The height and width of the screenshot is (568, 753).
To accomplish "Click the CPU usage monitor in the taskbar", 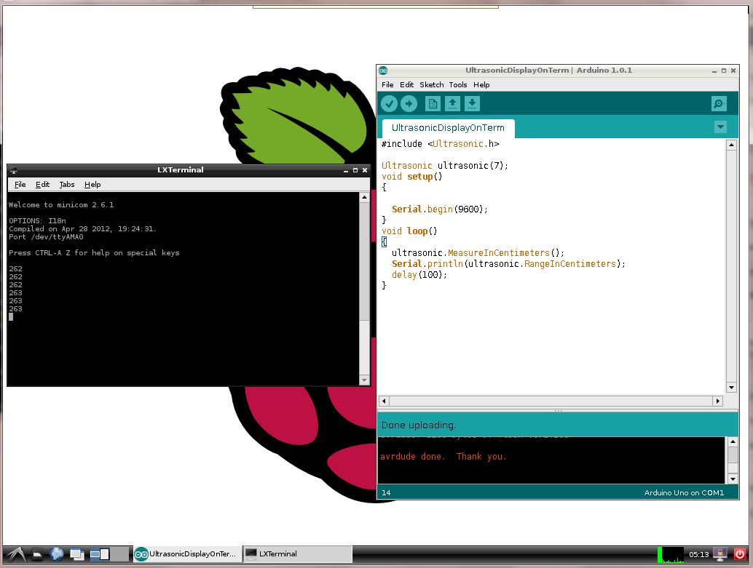I will click(671, 555).
